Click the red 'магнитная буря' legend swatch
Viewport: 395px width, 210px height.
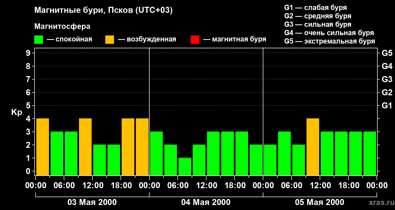click(195, 40)
